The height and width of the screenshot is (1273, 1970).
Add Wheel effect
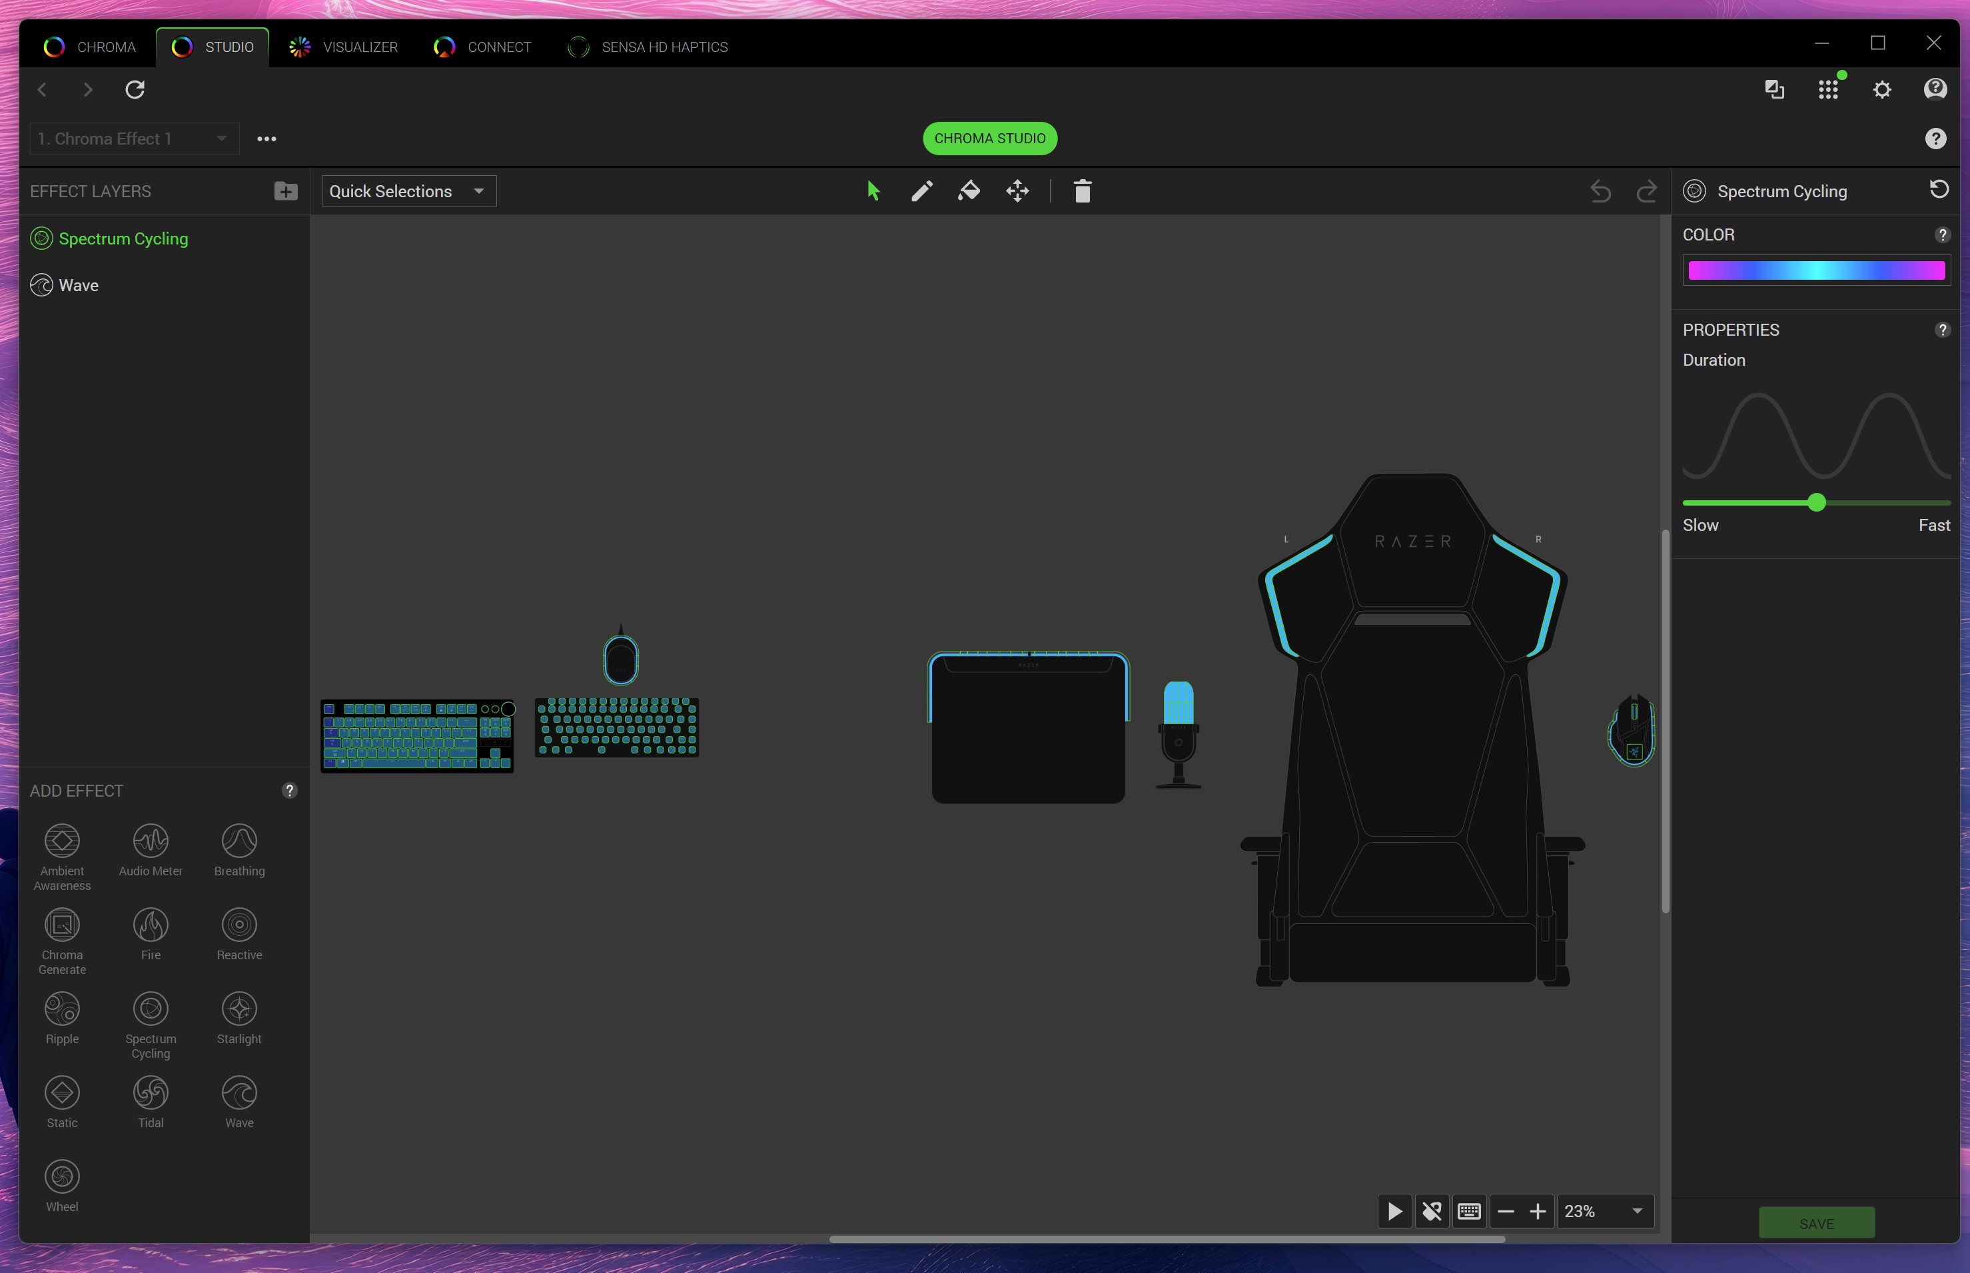click(x=62, y=1186)
